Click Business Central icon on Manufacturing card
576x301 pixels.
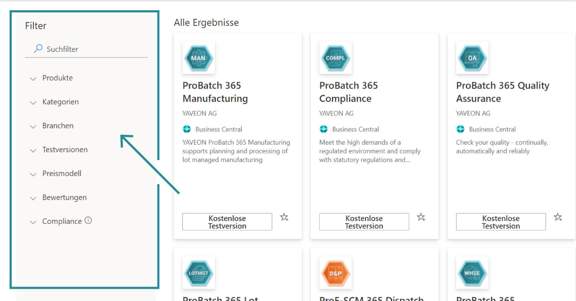tap(187, 129)
